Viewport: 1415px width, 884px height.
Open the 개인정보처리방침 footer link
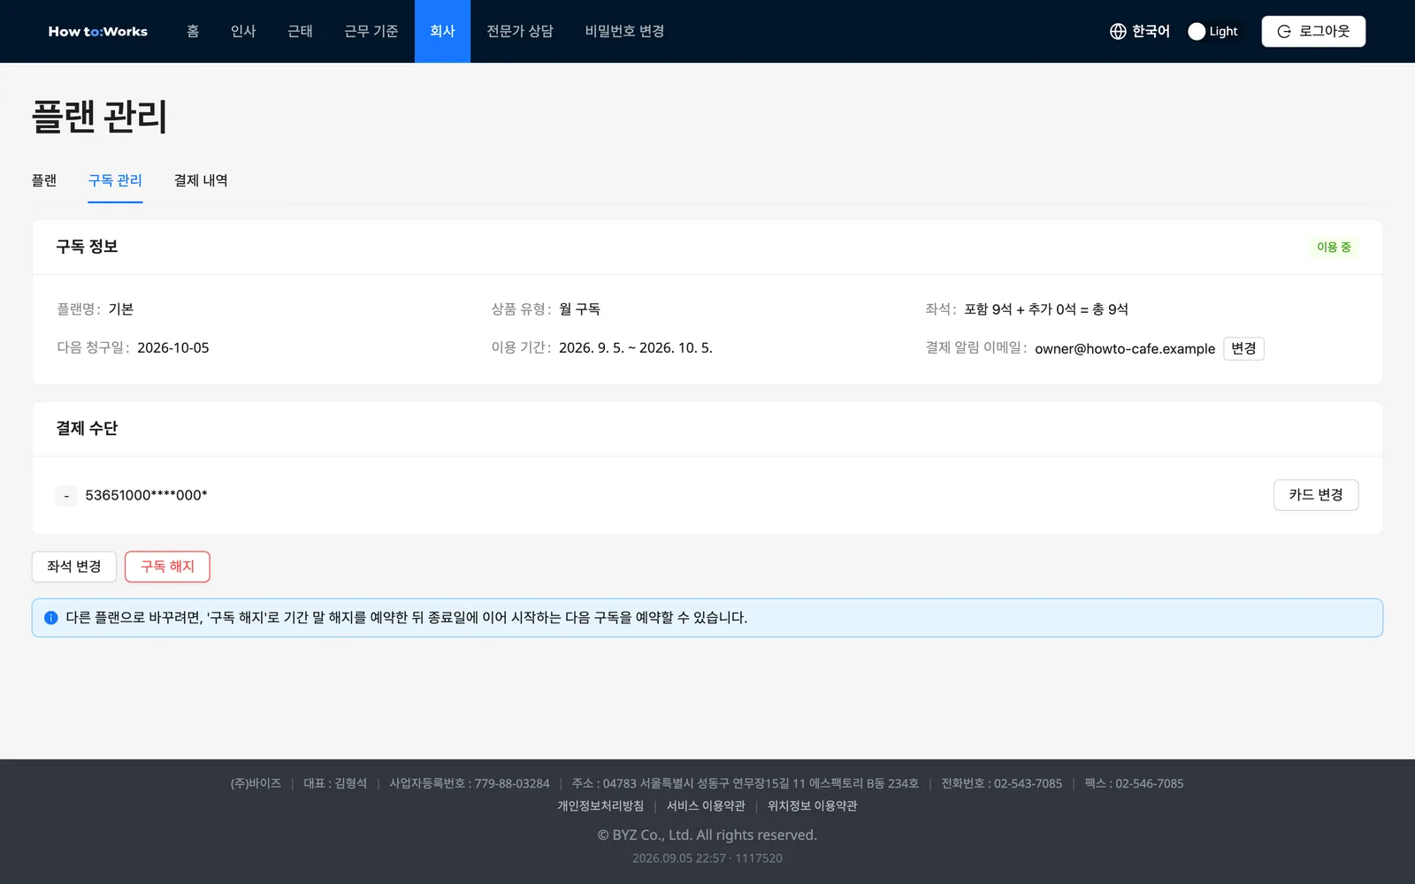[x=600, y=806]
